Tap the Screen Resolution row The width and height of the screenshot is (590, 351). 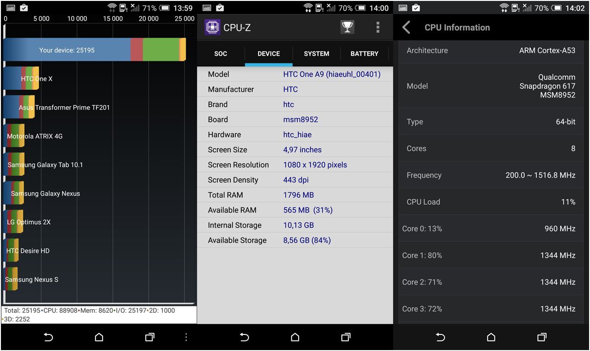point(295,165)
